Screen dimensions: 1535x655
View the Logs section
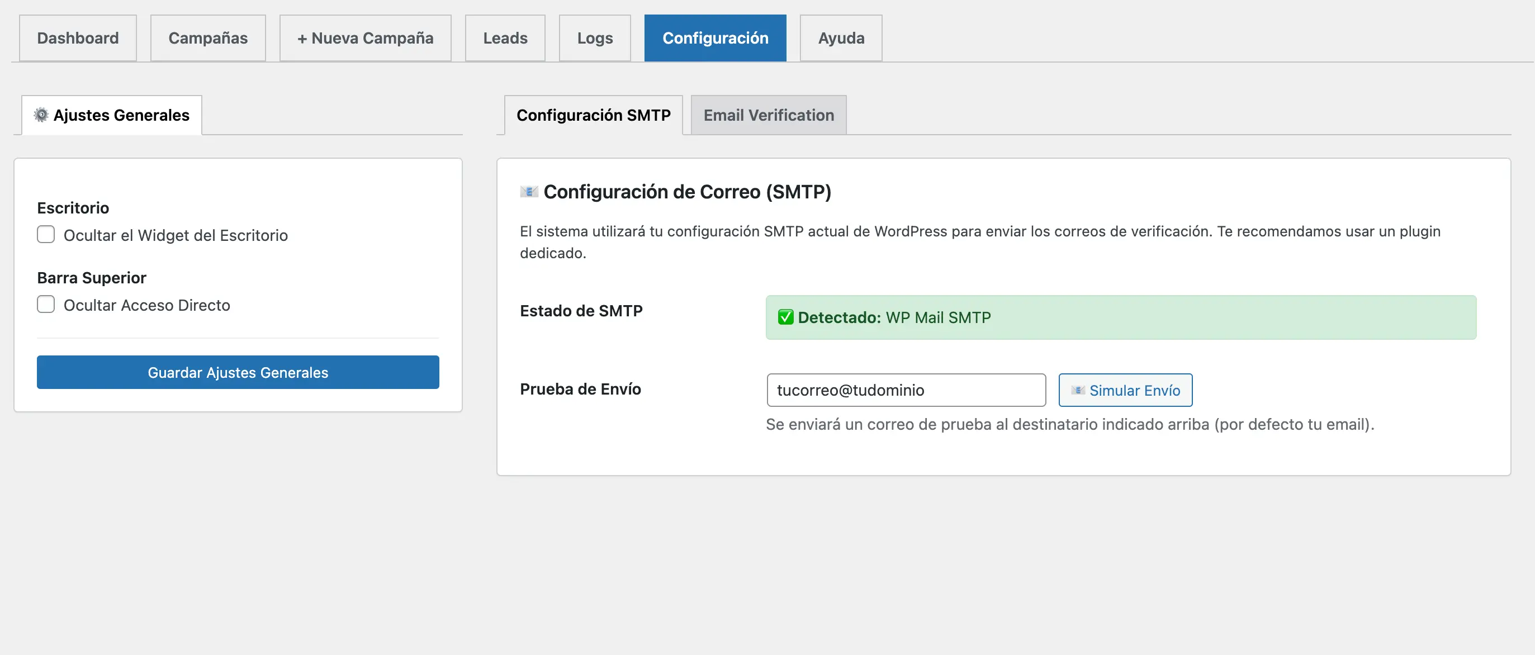point(594,37)
